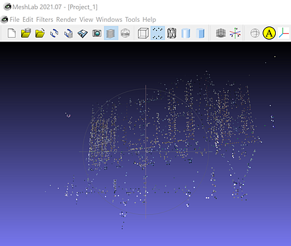The image size is (291, 246).
Task: Click the Reload mesh icon
Action: pos(54,33)
